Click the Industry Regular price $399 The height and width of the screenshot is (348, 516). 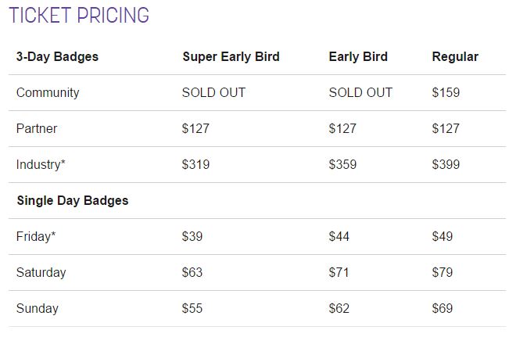(446, 164)
